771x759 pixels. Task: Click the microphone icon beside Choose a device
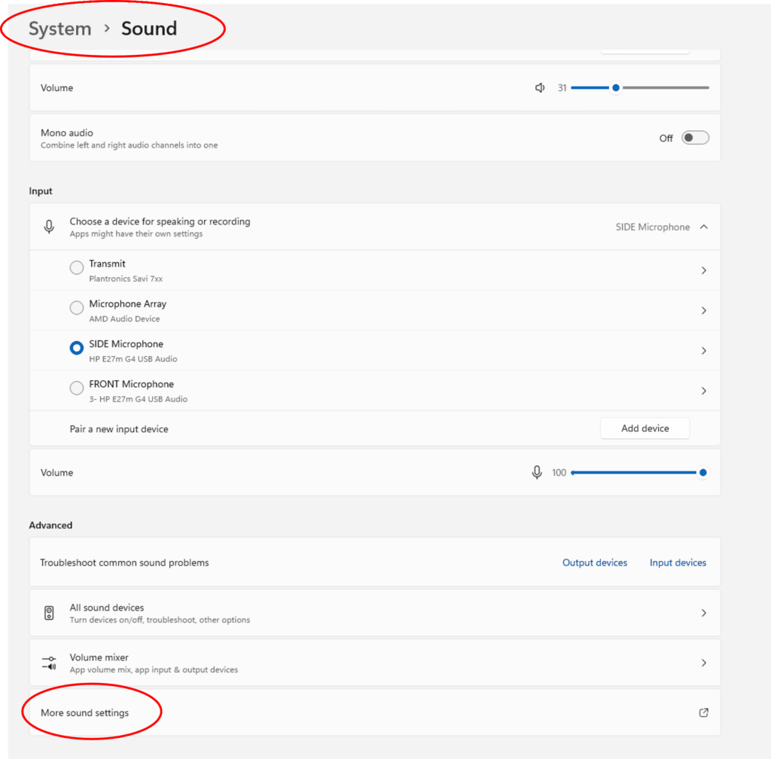pyautogui.click(x=50, y=227)
